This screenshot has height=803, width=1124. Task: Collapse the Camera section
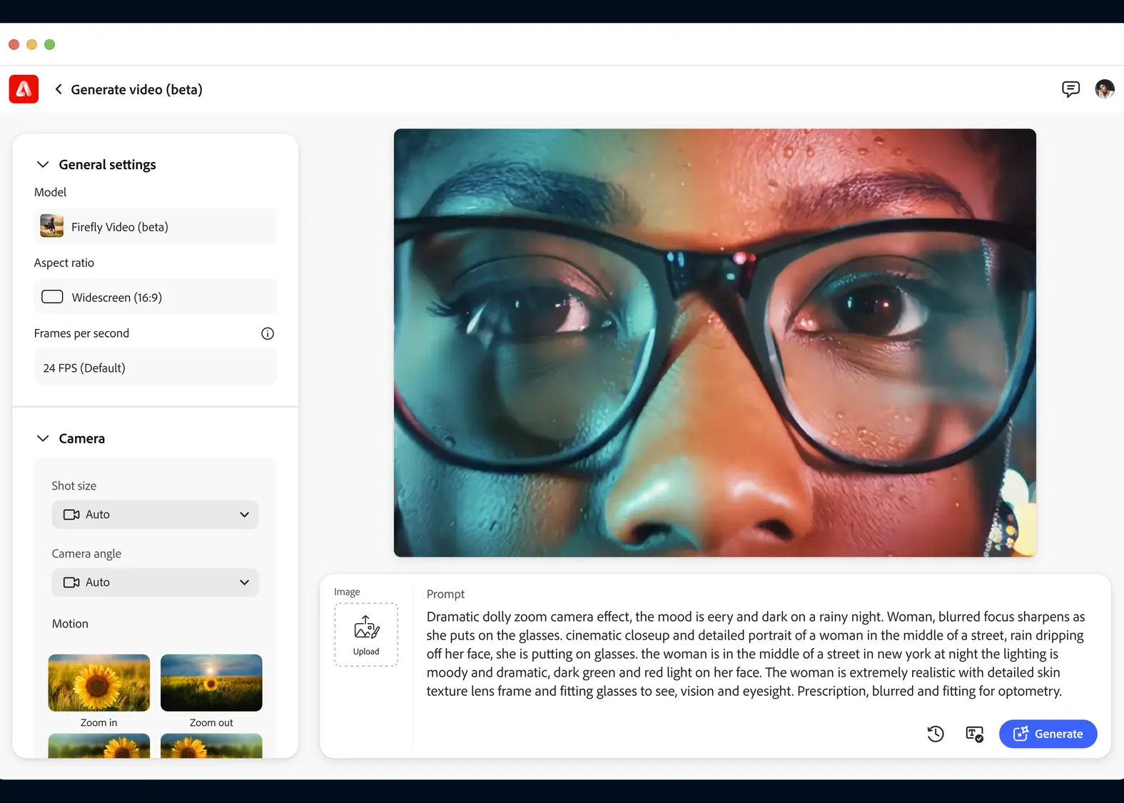tap(43, 438)
